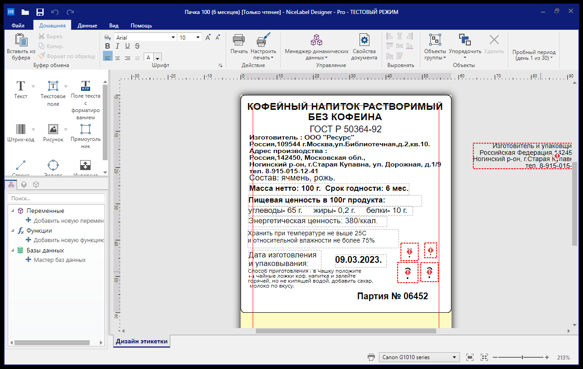Open the Arial font family dropdown
This screenshot has width=583, height=369.
[x=172, y=38]
